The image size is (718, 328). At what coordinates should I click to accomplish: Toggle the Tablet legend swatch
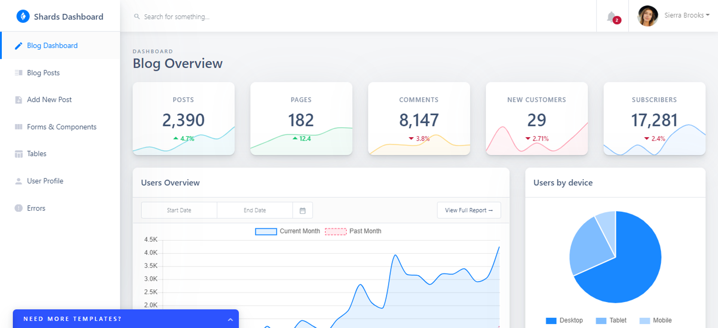[x=601, y=320]
